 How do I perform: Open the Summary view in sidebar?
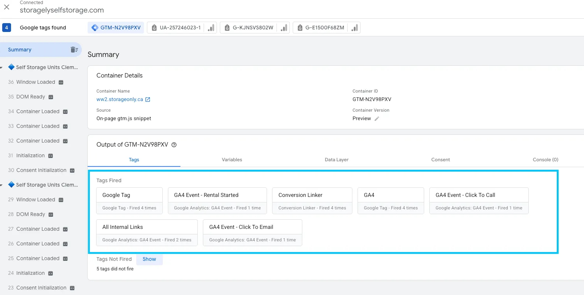click(x=41, y=50)
